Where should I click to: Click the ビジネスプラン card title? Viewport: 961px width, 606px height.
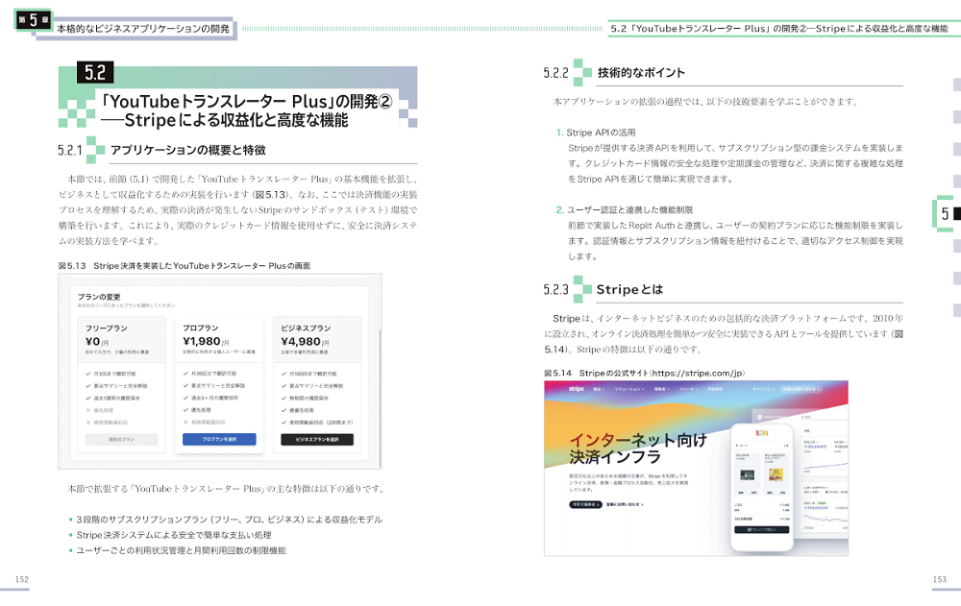306,327
